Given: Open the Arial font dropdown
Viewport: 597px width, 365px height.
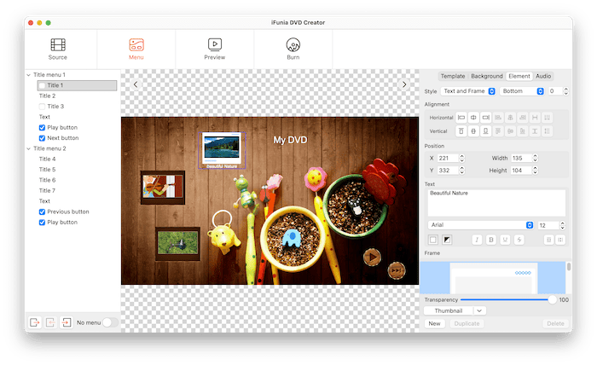Looking at the screenshot, I should [x=481, y=225].
